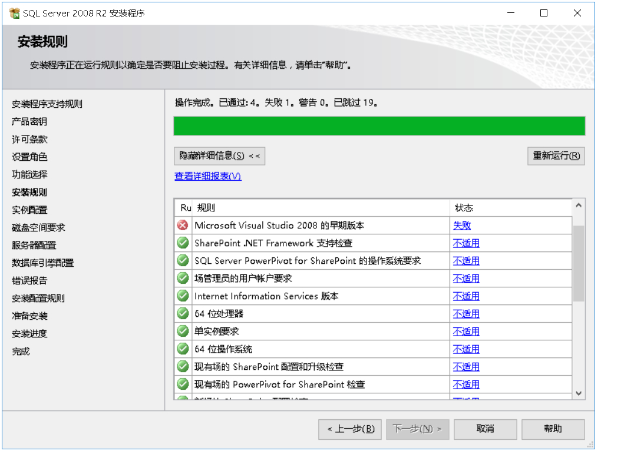Open 不适用 link for SQL Server PowerPivot 操作系统要求
Screen dimensions: 624x464
point(466,261)
